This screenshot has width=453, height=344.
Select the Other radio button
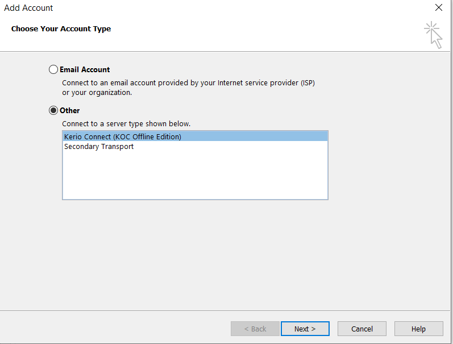[53, 110]
